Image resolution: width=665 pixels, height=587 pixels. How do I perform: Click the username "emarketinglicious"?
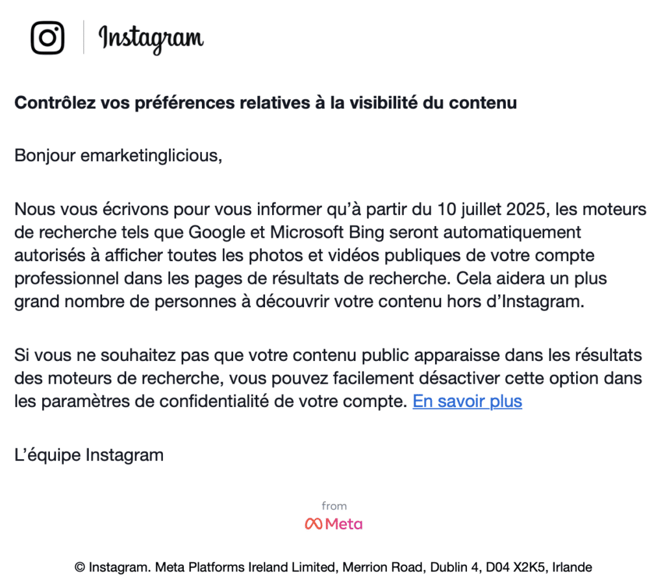151,156
